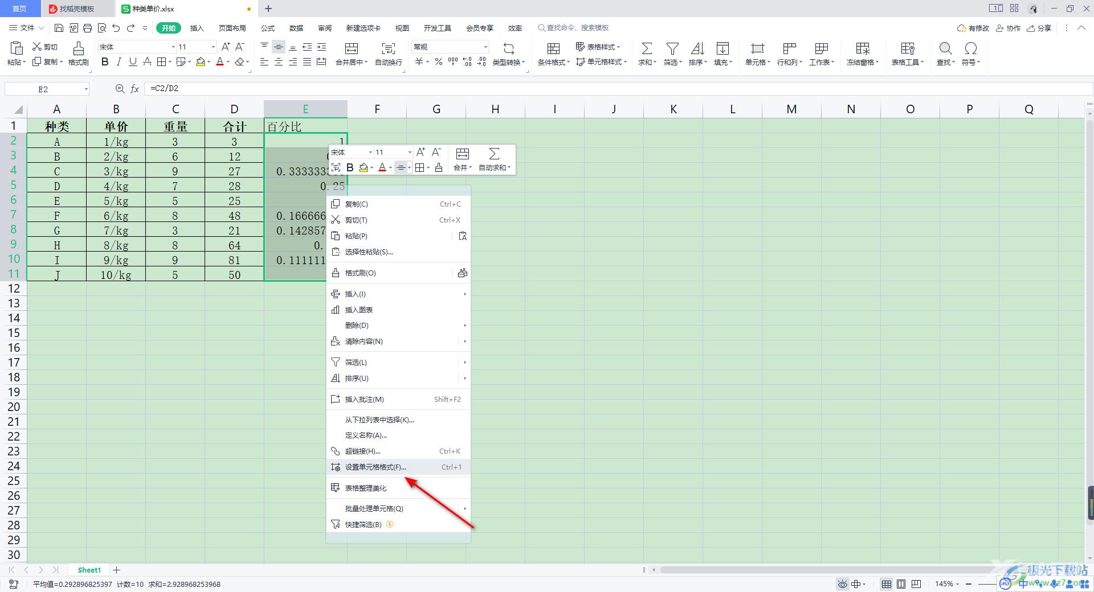This screenshot has height=592, width=1094.
Task: Click the Justify alignment icon
Action: pyautogui.click(x=307, y=62)
